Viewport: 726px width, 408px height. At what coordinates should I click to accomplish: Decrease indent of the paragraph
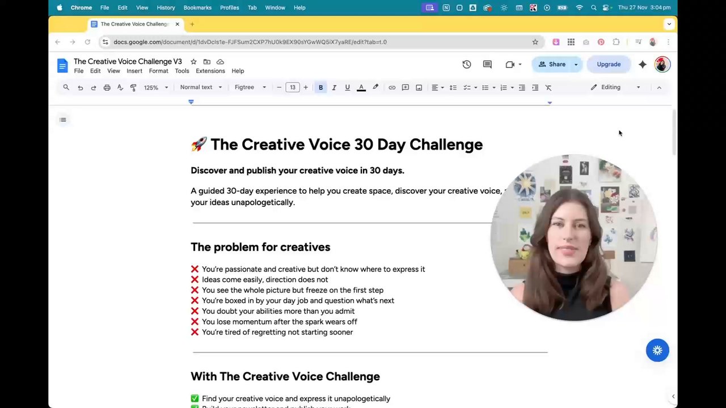tap(522, 87)
